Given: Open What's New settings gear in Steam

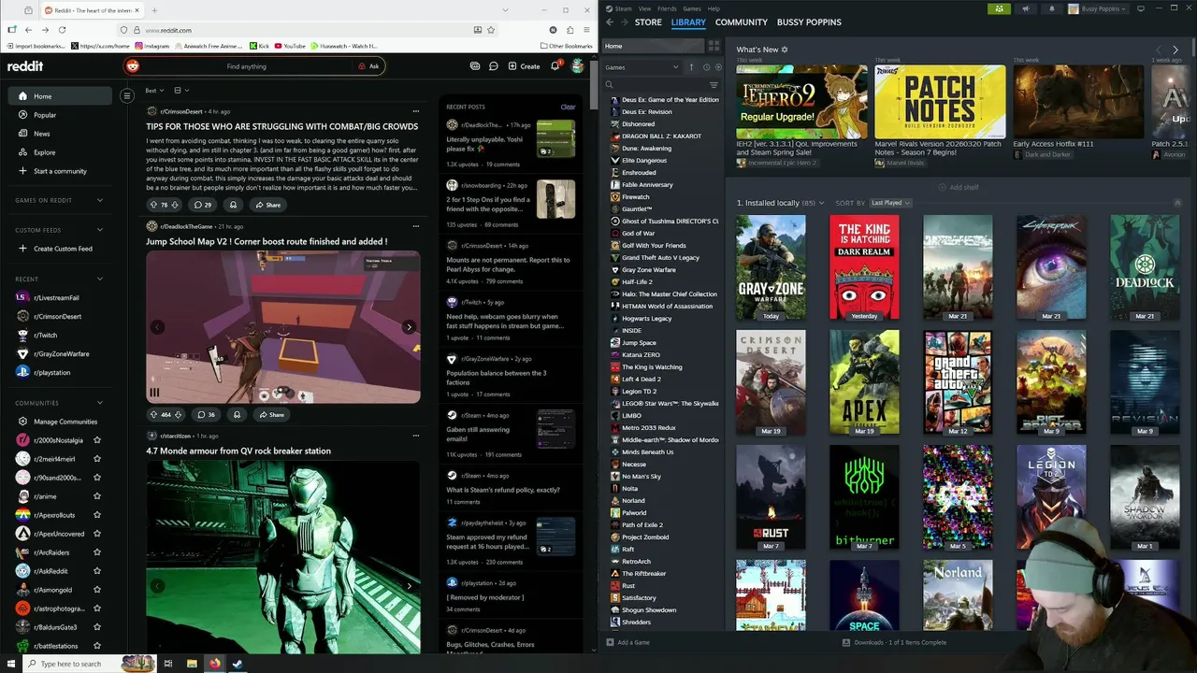Looking at the screenshot, I should [785, 50].
